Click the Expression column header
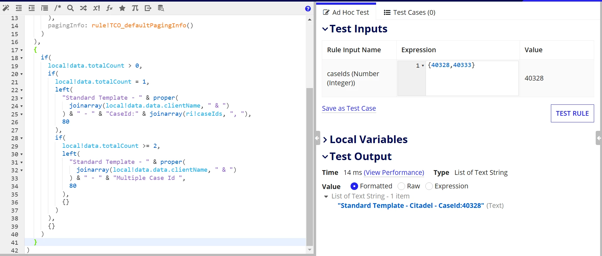Viewport: 602px width, 256px height. click(418, 50)
